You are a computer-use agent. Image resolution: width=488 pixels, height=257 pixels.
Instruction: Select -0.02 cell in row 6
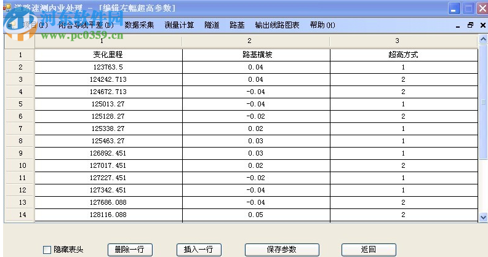tap(256, 117)
